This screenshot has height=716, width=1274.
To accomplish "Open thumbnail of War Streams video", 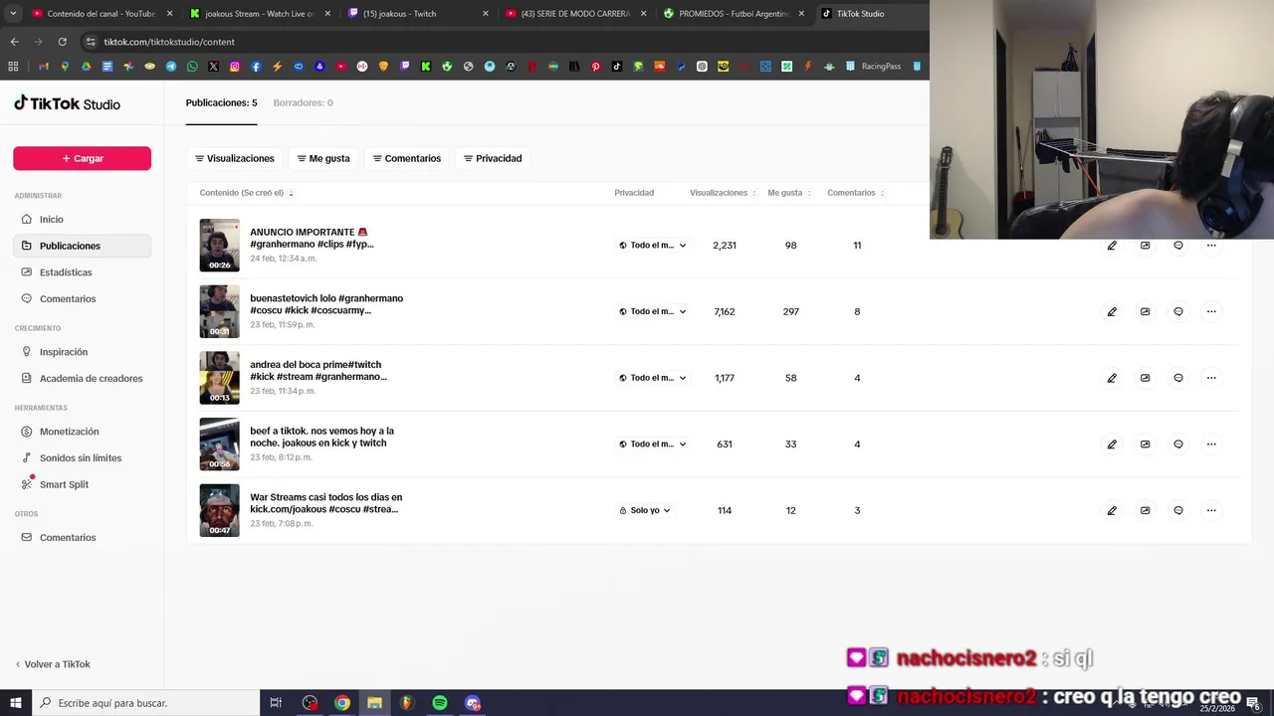I will [x=219, y=510].
